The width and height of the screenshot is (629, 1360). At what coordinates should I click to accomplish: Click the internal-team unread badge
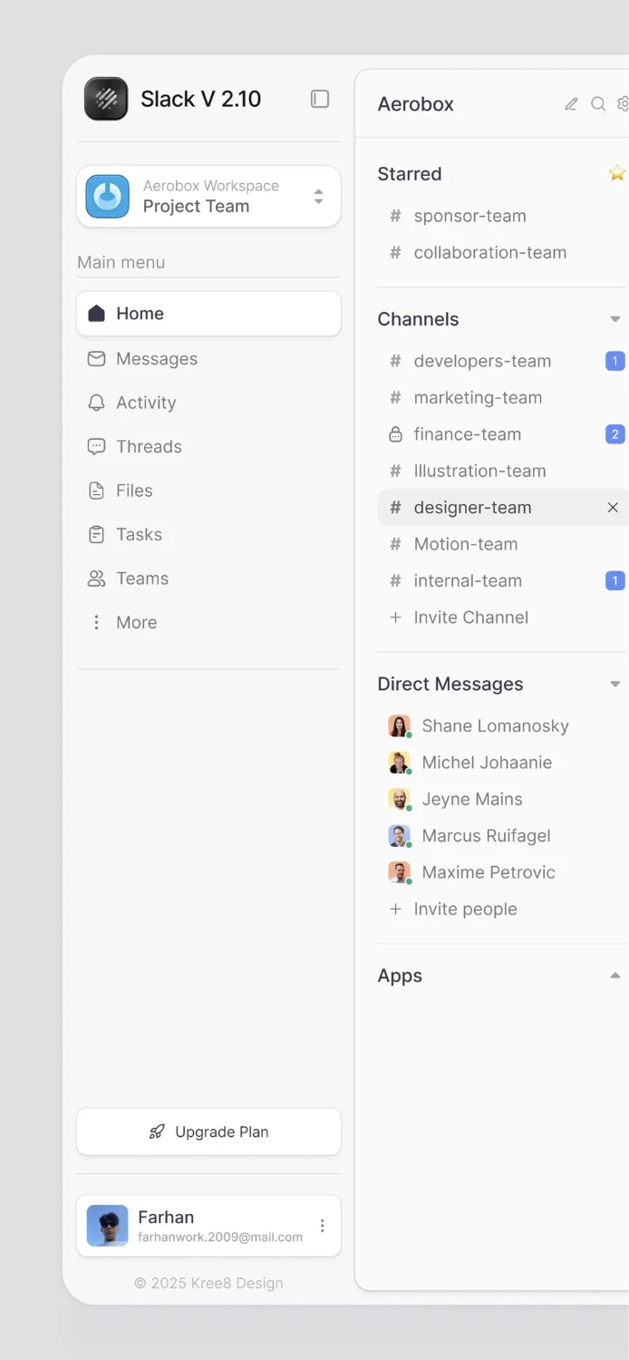click(615, 581)
